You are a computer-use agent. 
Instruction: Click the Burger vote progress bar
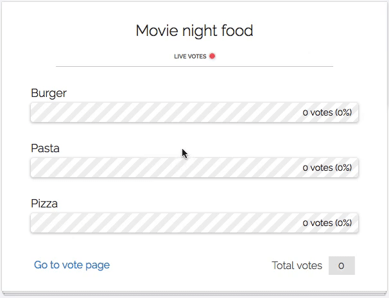(195, 112)
